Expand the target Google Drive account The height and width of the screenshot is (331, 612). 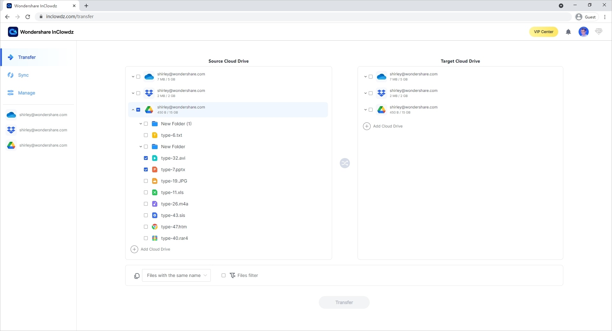(365, 110)
